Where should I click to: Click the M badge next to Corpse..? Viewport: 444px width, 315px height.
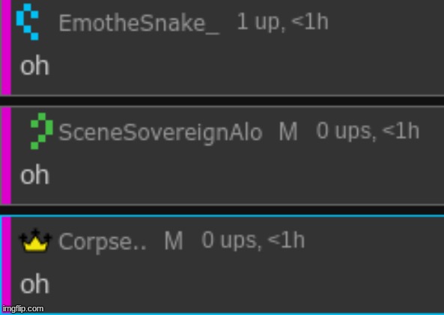click(x=174, y=241)
